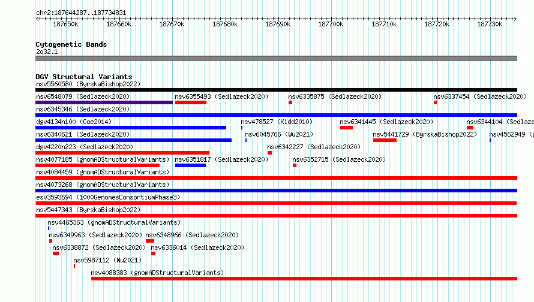
Task: Open nsv5987112 (Wu2021) label
Action: click(107, 260)
